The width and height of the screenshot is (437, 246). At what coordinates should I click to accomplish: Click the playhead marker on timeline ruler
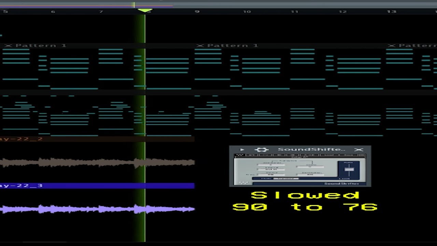pos(144,11)
